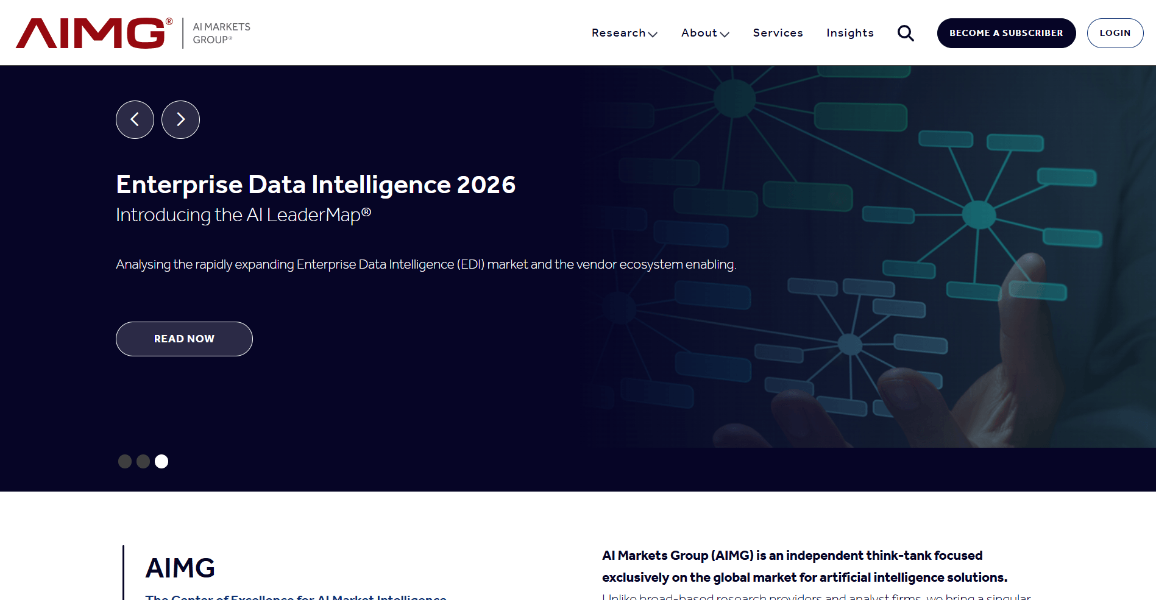The width and height of the screenshot is (1156, 600).
Task: Click the AIMG section heading
Action: pos(180,568)
